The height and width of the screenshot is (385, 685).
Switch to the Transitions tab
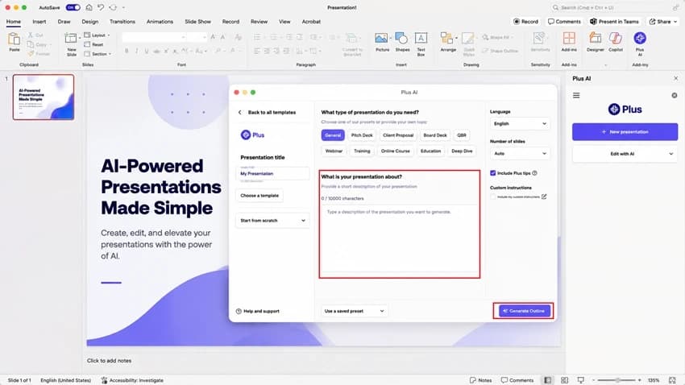[x=122, y=22]
